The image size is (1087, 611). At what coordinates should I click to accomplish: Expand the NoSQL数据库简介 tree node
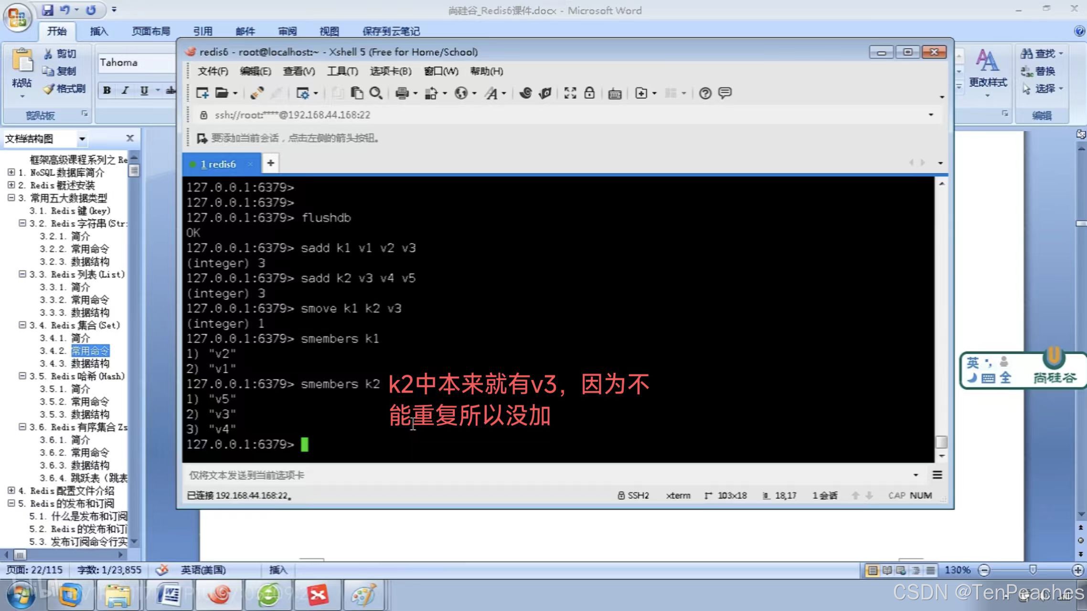(11, 172)
